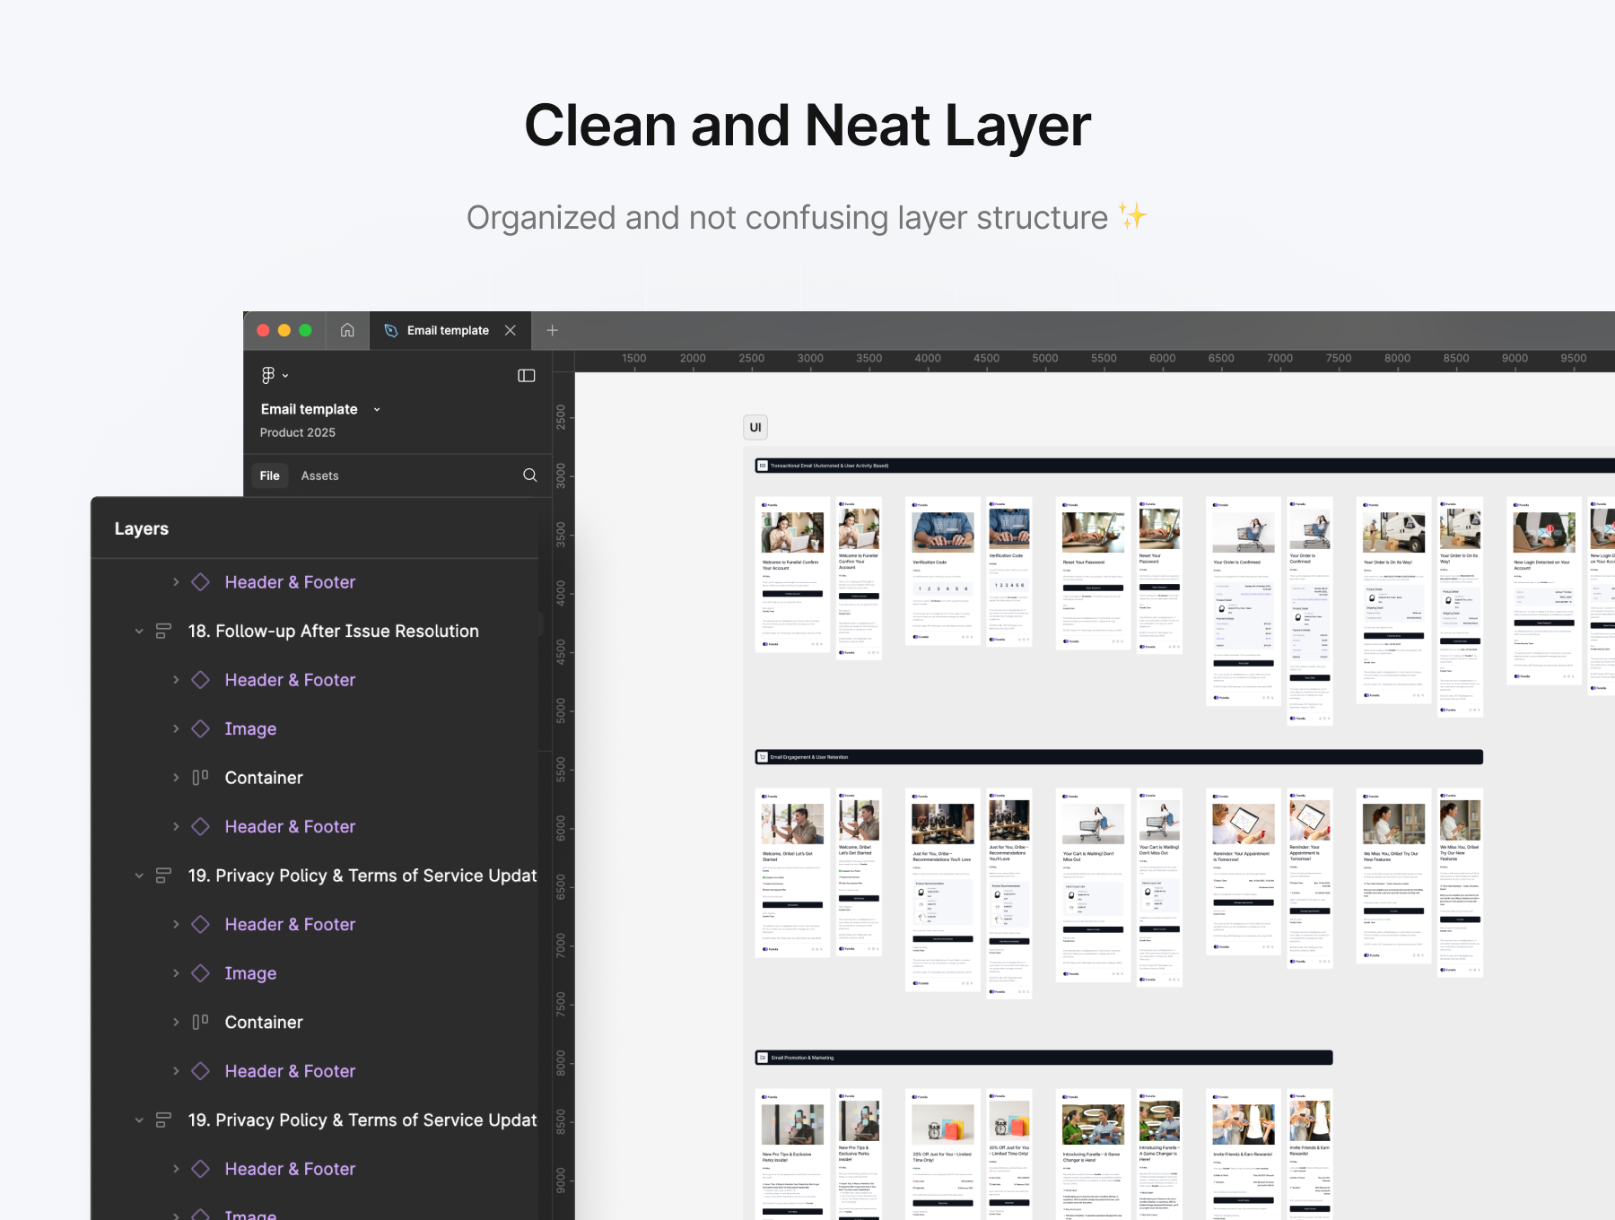
Task: Open the Figma main menu logo
Action: 268,375
